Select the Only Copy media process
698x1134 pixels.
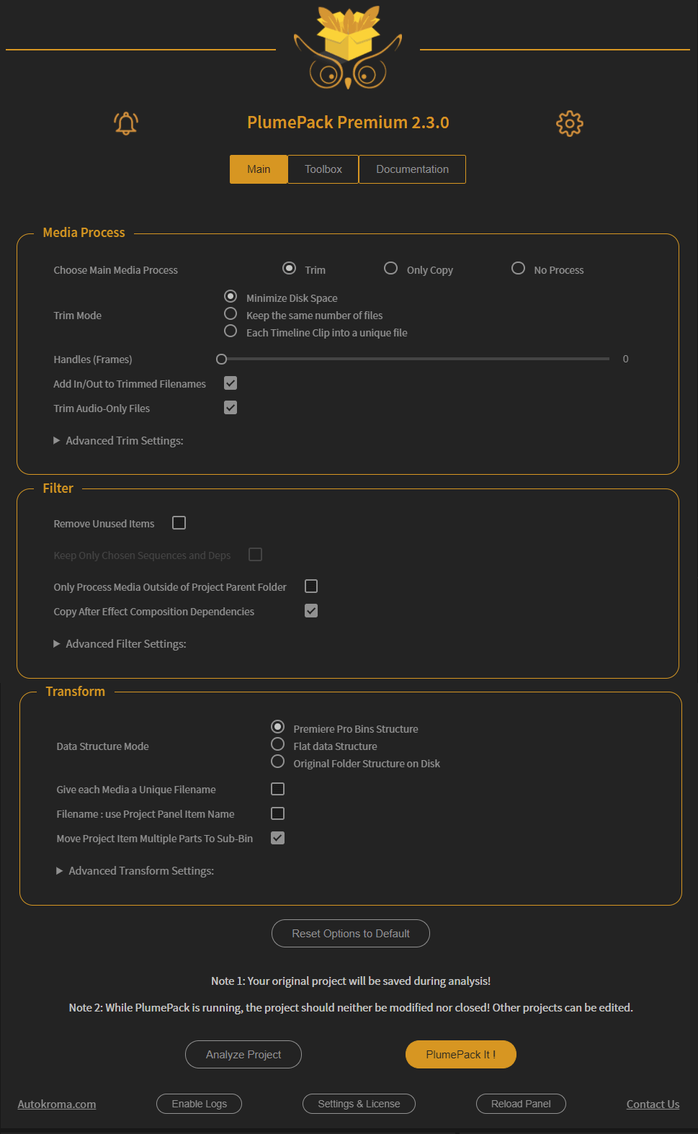(391, 267)
